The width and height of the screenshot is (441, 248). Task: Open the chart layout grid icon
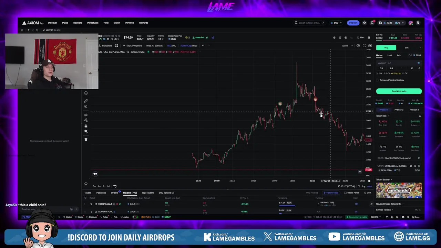[116, 45]
